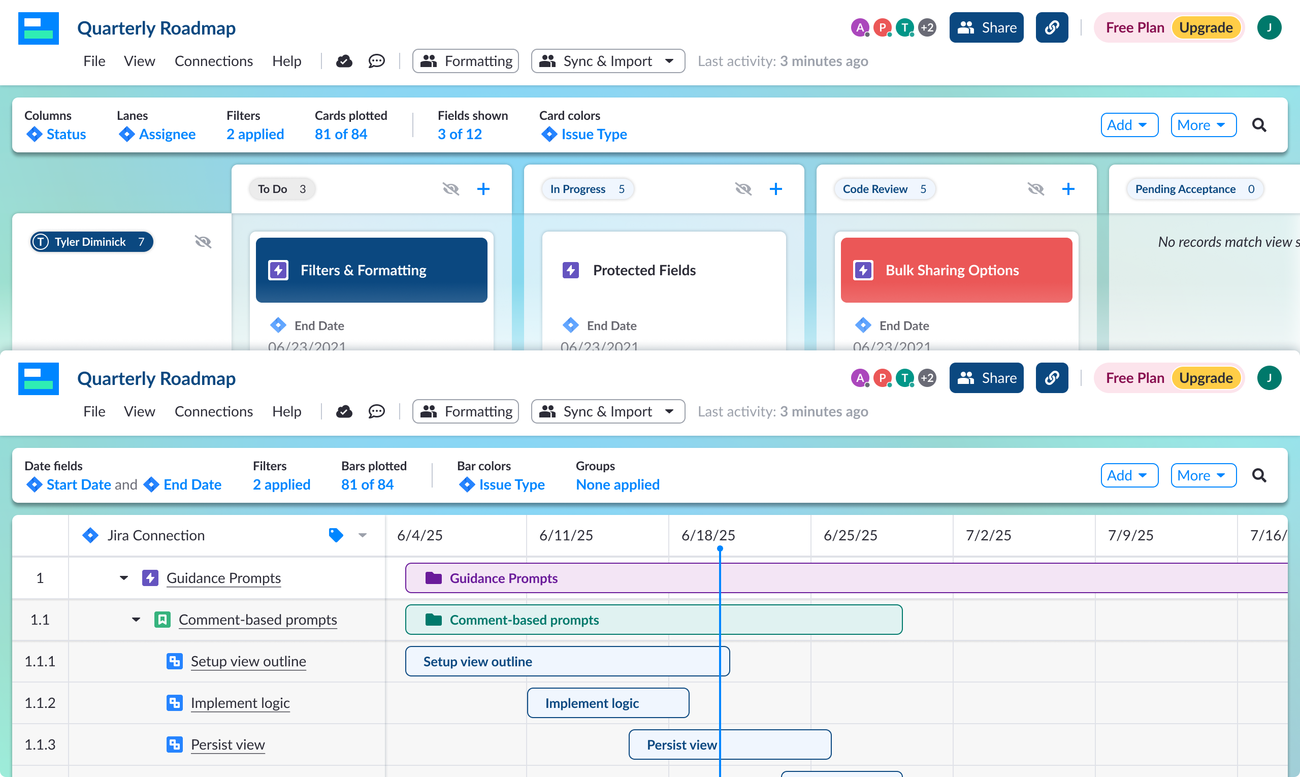The width and height of the screenshot is (1300, 777).
Task: Hide cards in the To Do column
Action: [x=450, y=188]
